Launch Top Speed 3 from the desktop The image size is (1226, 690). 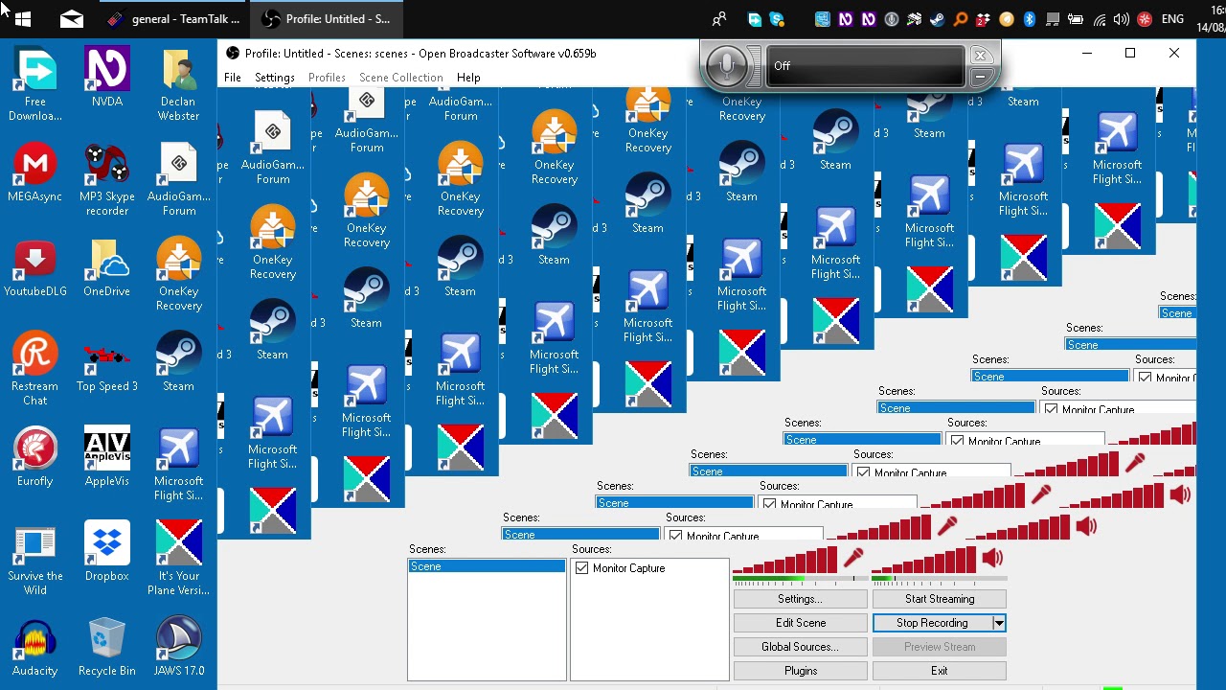click(x=107, y=363)
